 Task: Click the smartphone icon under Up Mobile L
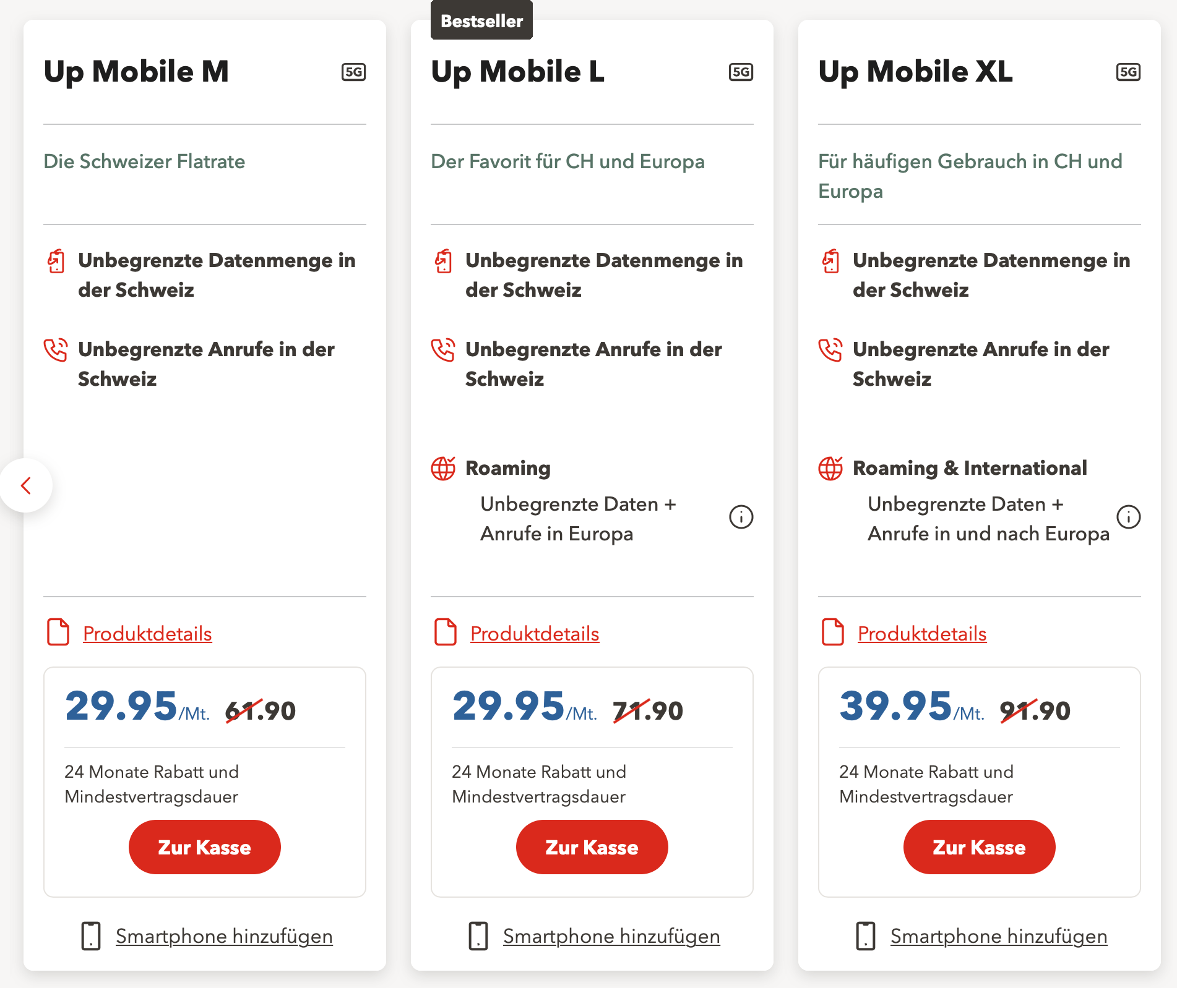click(478, 936)
